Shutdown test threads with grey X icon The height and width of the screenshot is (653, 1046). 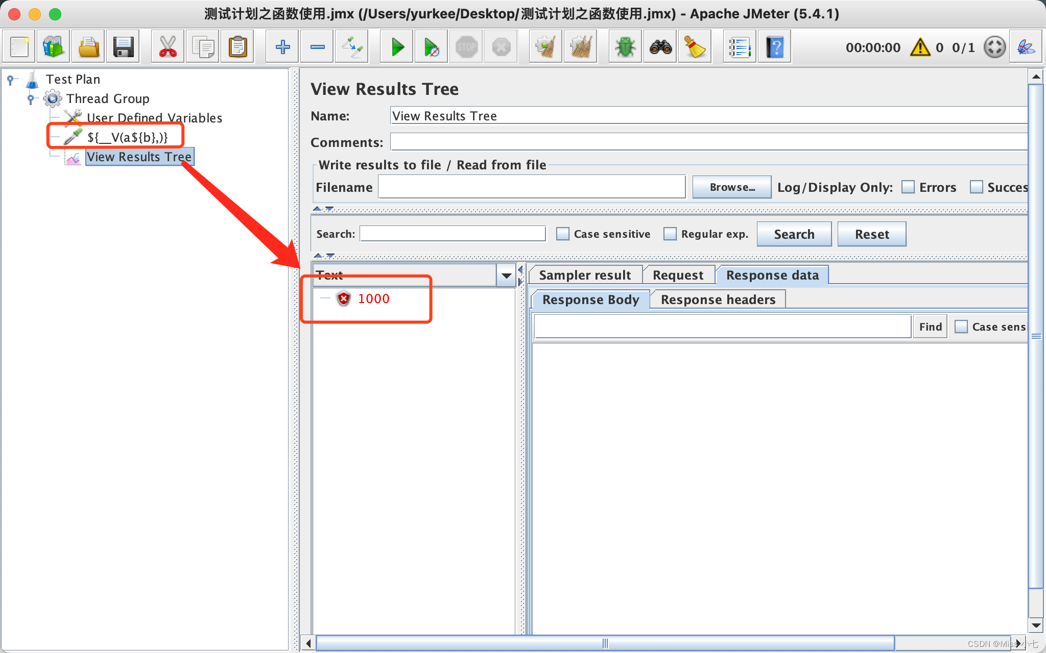coord(501,47)
